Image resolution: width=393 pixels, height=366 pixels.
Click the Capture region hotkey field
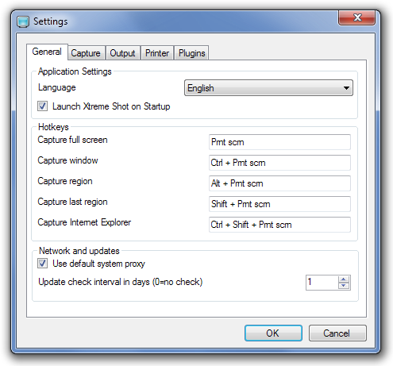(x=279, y=183)
